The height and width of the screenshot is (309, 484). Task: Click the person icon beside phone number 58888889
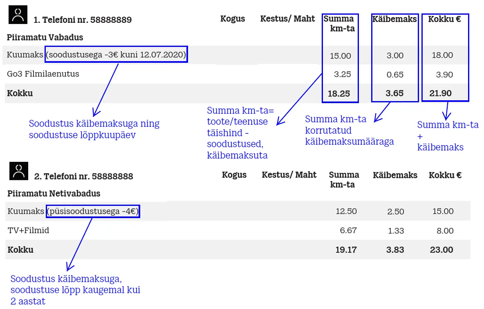tap(18, 15)
